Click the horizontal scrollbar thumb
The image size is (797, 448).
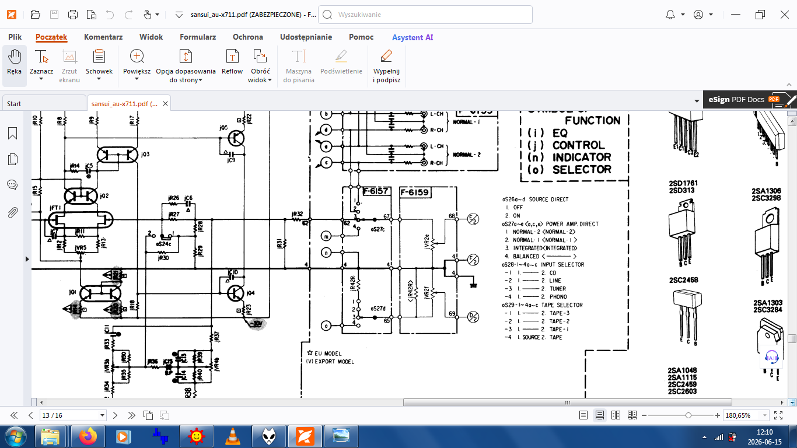pyautogui.click(x=567, y=402)
